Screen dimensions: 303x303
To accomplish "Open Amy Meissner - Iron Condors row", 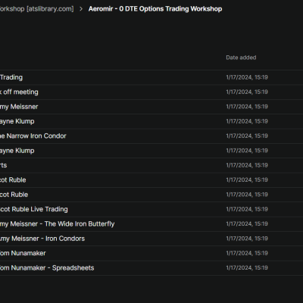I will 151,239.
